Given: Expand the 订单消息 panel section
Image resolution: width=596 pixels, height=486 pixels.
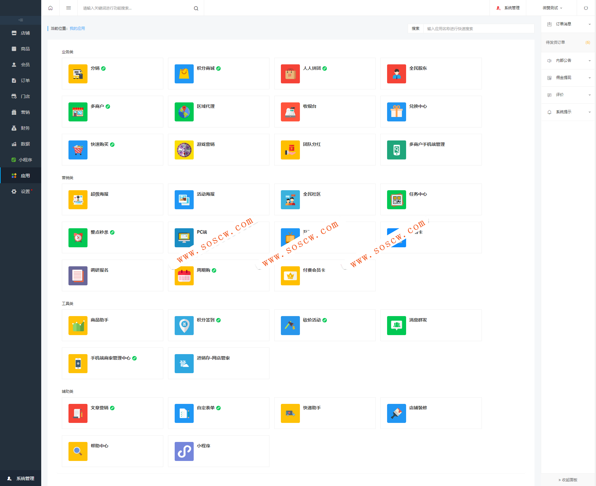Looking at the screenshot, I should tap(568, 24).
